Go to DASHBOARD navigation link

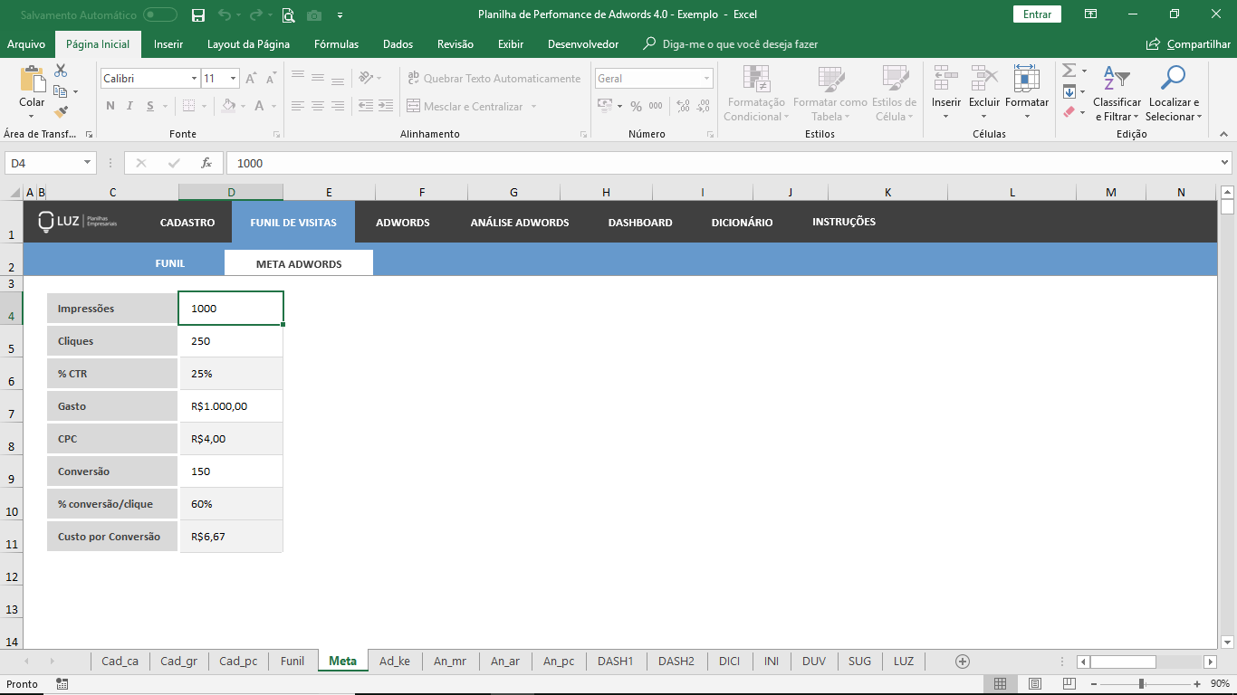pos(640,223)
